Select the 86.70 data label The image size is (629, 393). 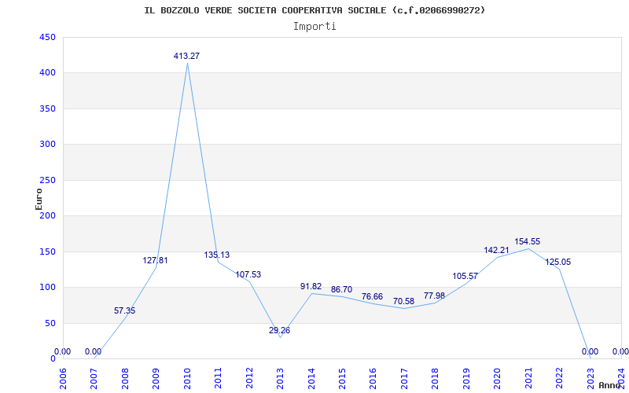coord(341,289)
